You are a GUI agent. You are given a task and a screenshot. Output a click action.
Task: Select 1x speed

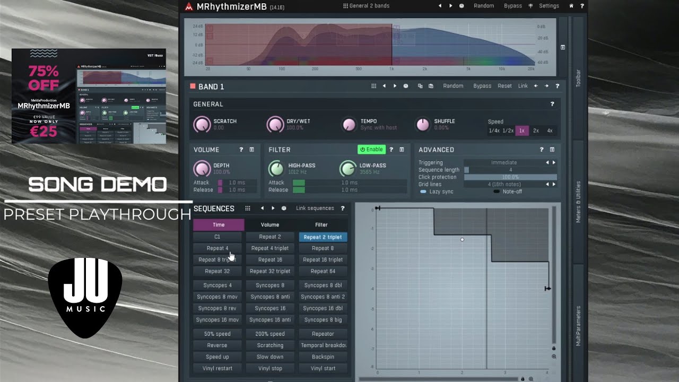click(522, 131)
